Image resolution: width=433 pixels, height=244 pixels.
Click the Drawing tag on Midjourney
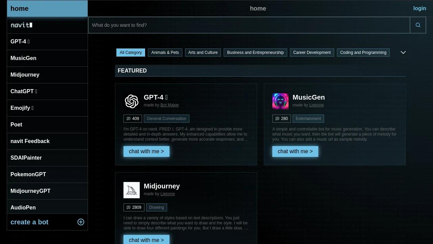pyautogui.click(x=156, y=207)
